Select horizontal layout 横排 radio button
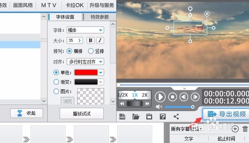The height and width of the screenshot is (143, 249). tap(69, 51)
